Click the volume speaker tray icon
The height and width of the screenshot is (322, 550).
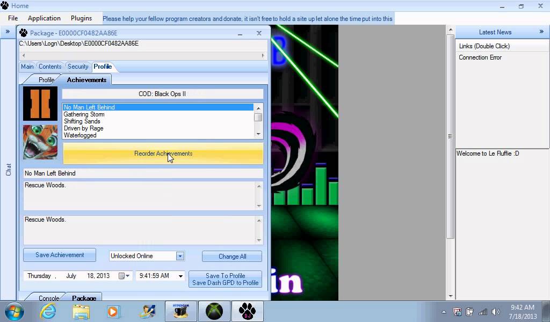pos(495,311)
